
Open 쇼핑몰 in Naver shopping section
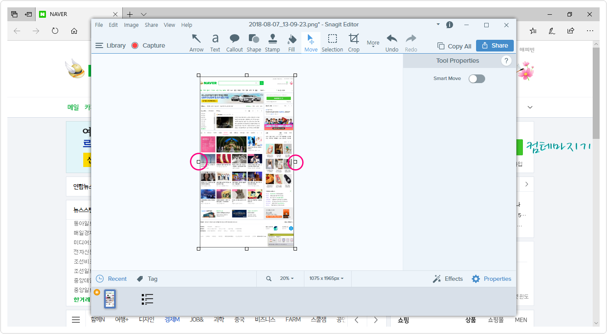click(x=496, y=320)
